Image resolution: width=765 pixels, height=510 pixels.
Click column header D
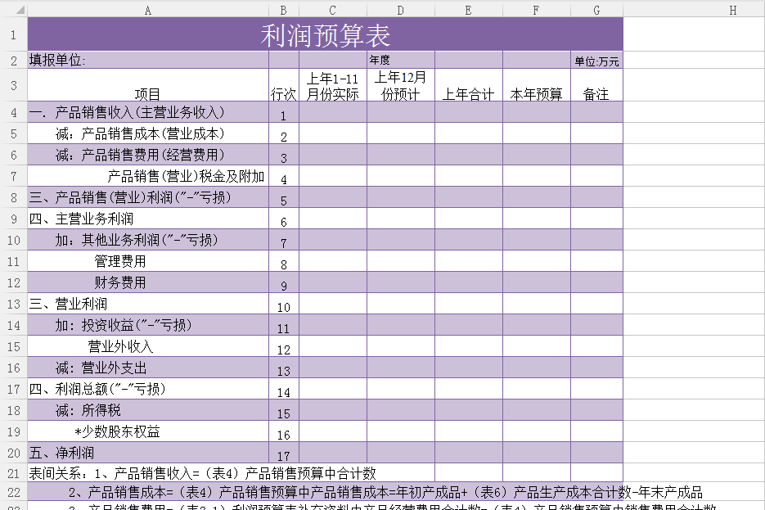pyautogui.click(x=400, y=10)
